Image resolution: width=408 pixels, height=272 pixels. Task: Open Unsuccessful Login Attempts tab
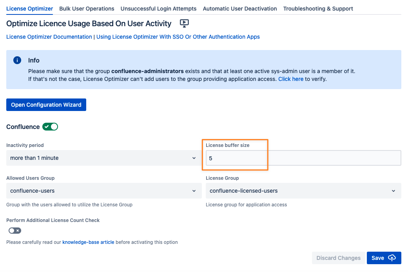click(158, 9)
